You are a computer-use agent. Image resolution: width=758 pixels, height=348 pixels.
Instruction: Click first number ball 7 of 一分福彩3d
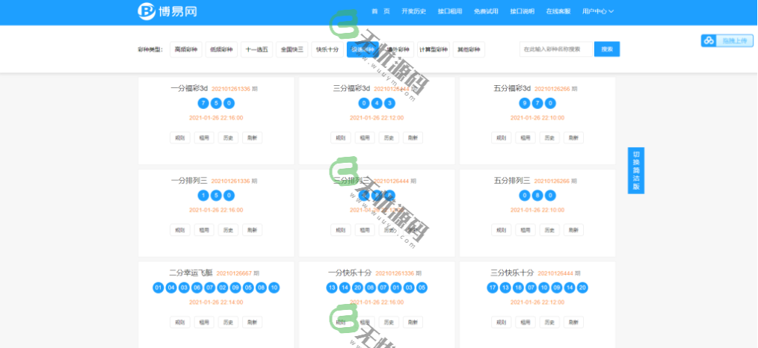click(203, 103)
